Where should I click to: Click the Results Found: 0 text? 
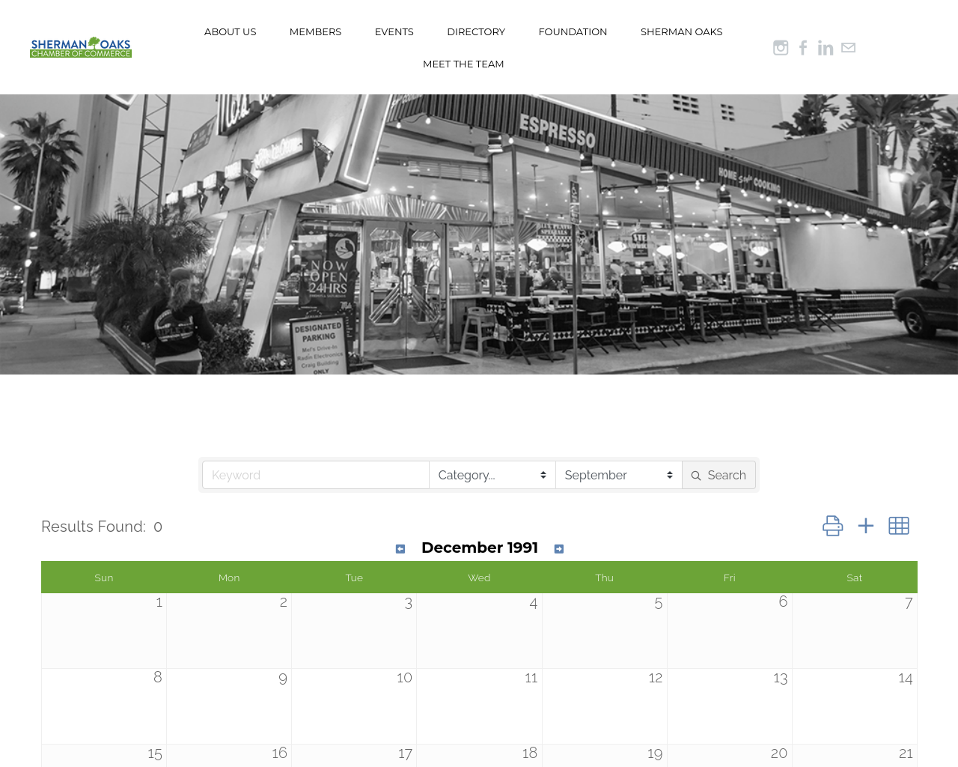coord(102,527)
